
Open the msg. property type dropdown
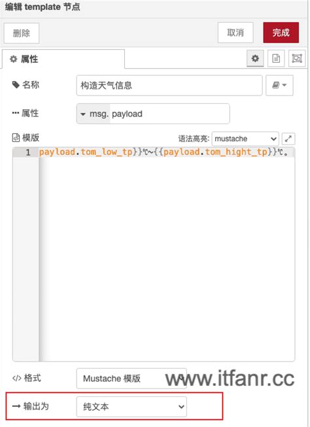pos(94,114)
